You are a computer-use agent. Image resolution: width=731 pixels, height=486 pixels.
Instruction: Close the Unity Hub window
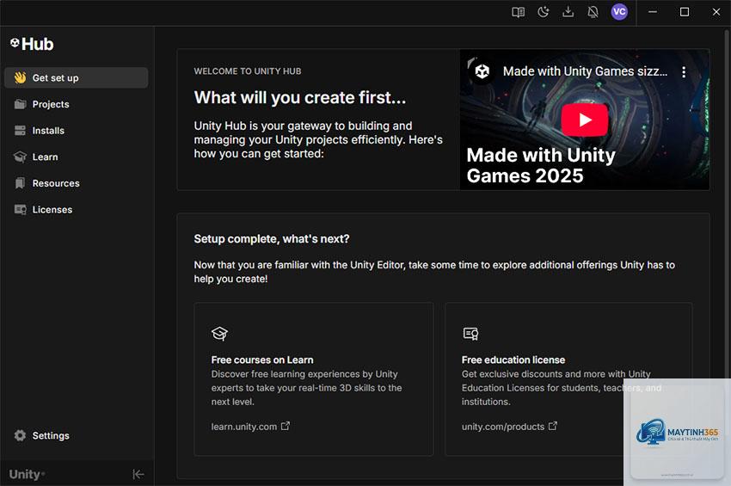(x=716, y=12)
